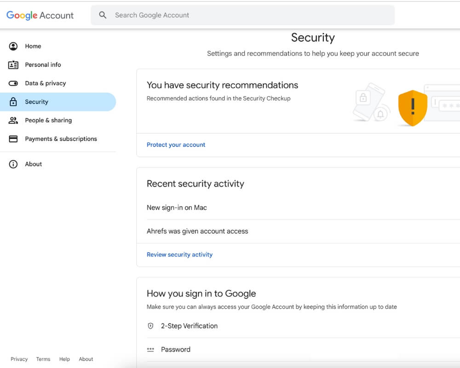Open Review security activity

coord(179,254)
